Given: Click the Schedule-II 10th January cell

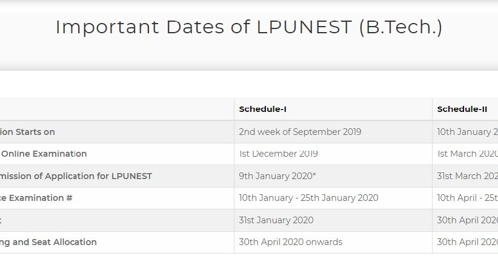Looking at the screenshot, I should click(467, 132).
